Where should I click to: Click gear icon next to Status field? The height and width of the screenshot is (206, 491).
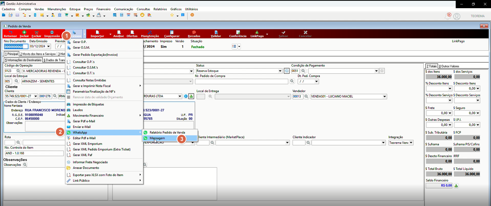coord(287,71)
